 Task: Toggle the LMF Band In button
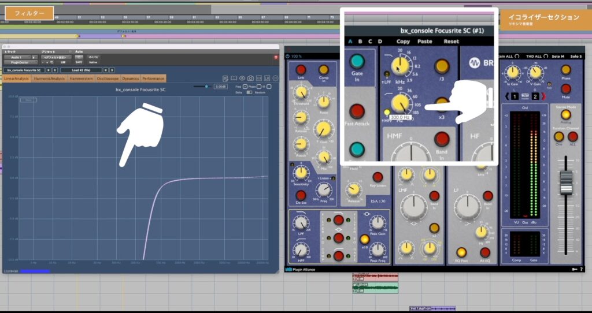[x=434, y=196]
